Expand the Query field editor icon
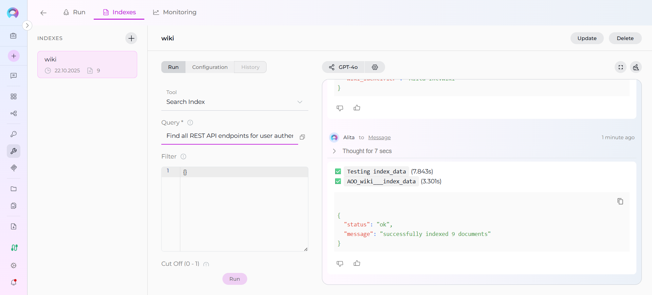The height and width of the screenshot is (295, 652). point(302,137)
